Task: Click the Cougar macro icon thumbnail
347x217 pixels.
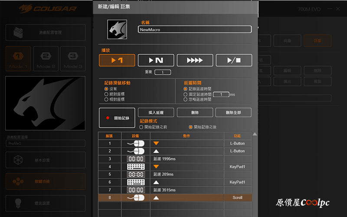Action: tap(117, 29)
